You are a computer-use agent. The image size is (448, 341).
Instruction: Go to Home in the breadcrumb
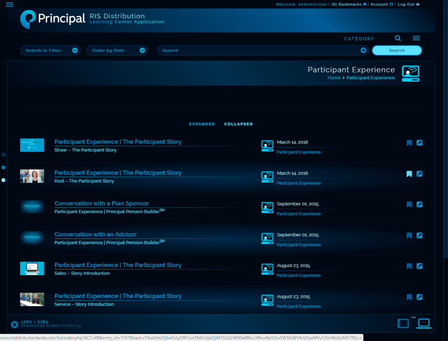(334, 78)
